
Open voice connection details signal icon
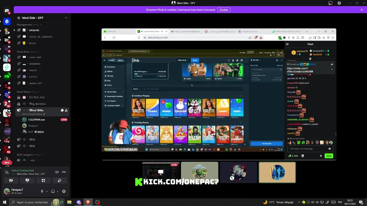(x=7, y=172)
